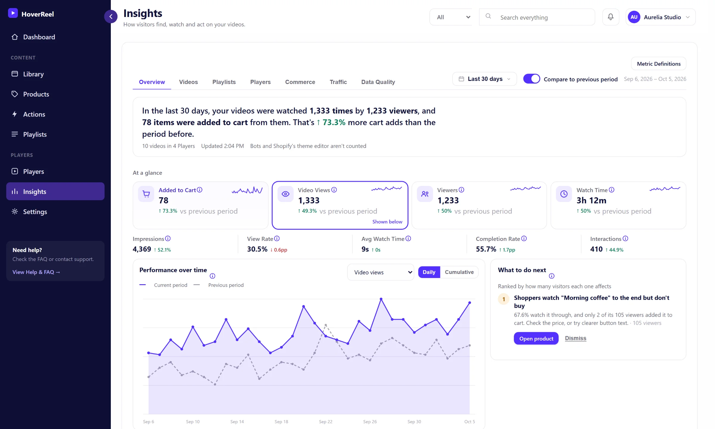Click the info icon beside Added to Cart
Viewport: 715px width, 429px height.
tap(200, 190)
